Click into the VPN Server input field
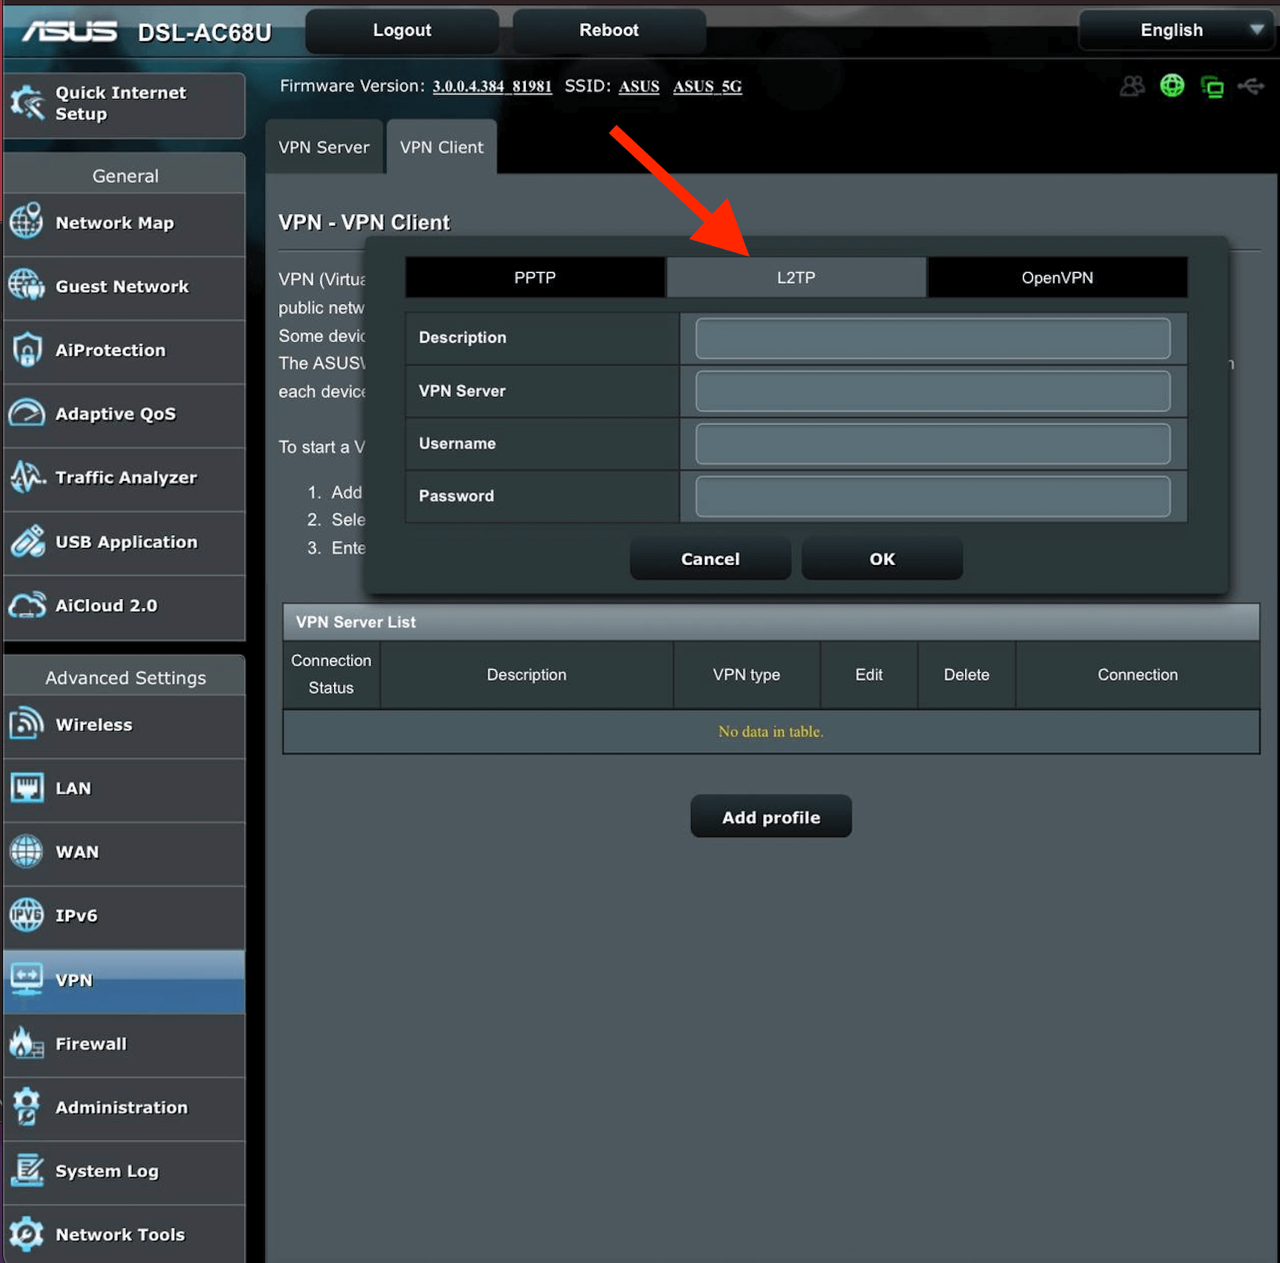Image resolution: width=1280 pixels, height=1263 pixels. click(932, 391)
